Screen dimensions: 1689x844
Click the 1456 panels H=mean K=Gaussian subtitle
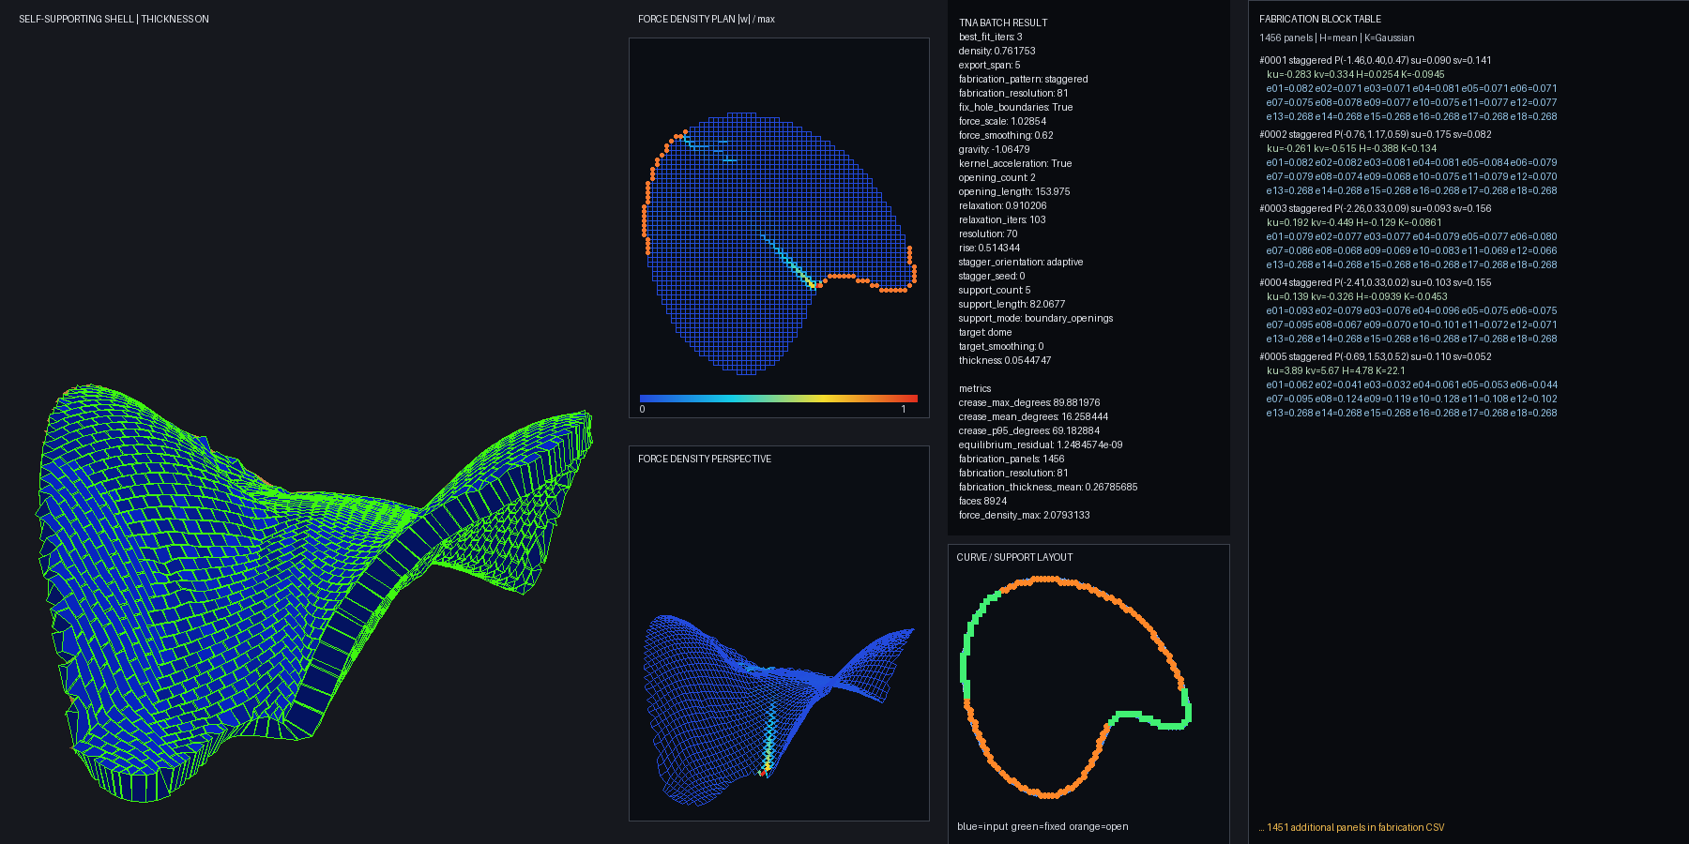pyautogui.click(x=1337, y=38)
